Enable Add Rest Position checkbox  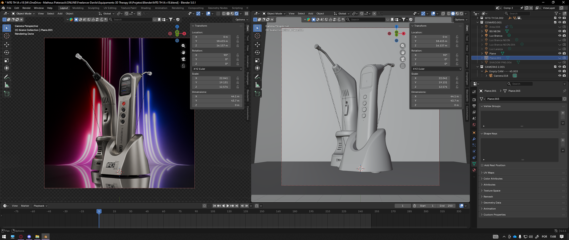click(482, 165)
